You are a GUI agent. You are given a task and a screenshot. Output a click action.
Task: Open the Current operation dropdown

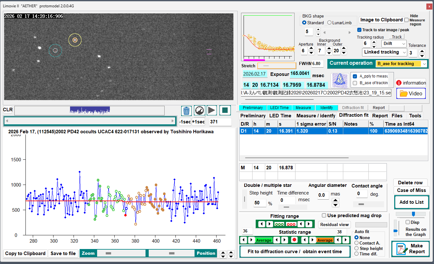pyautogui.click(x=424, y=64)
